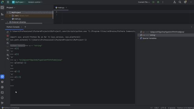The width and height of the screenshot is (194, 109).
Task: Open more run actions menu
Action: (x=163, y=2)
